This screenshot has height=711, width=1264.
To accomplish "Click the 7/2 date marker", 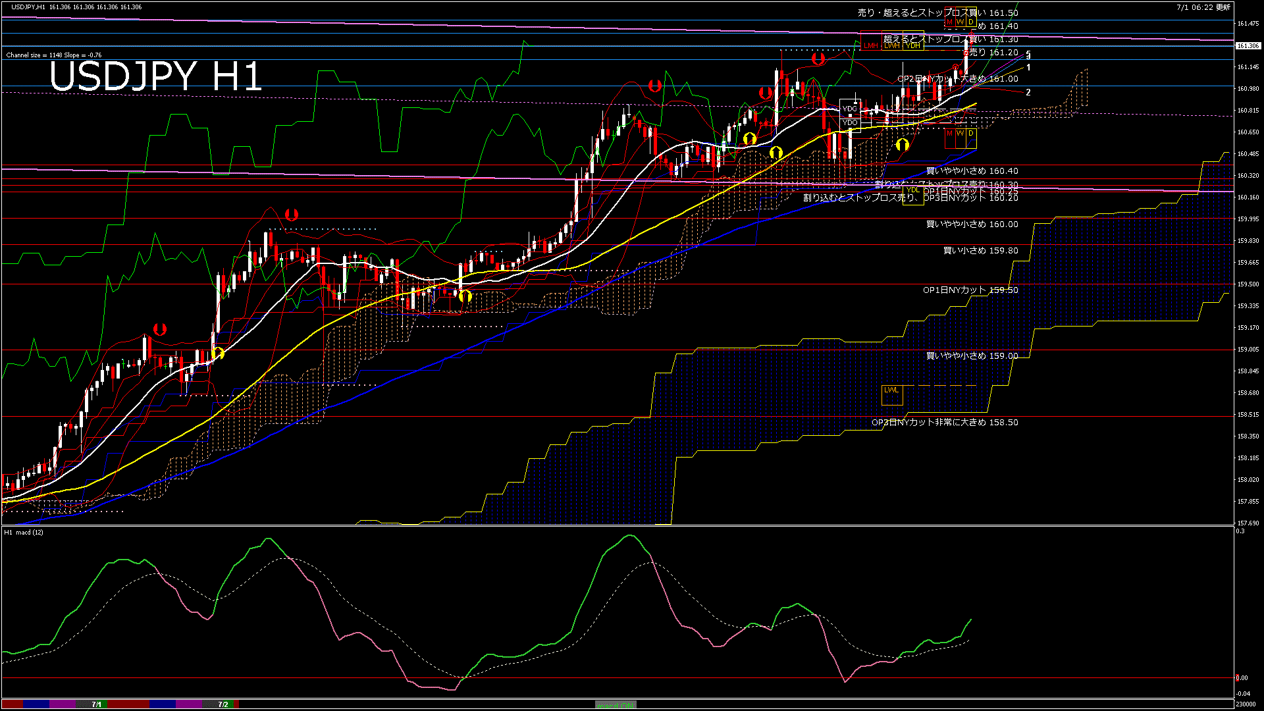I will click(223, 704).
